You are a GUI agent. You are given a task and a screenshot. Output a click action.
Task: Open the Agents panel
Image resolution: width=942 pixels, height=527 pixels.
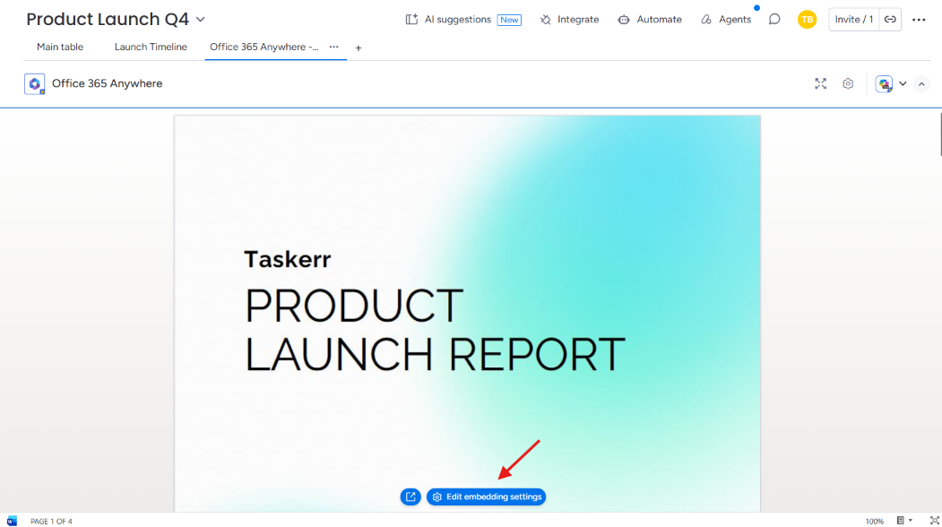click(x=726, y=19)
